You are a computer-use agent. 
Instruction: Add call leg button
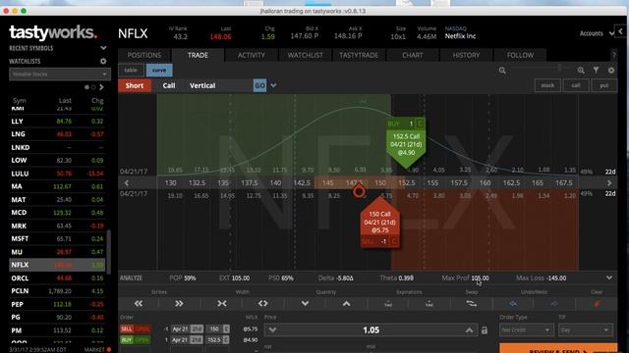coord(576,85)
